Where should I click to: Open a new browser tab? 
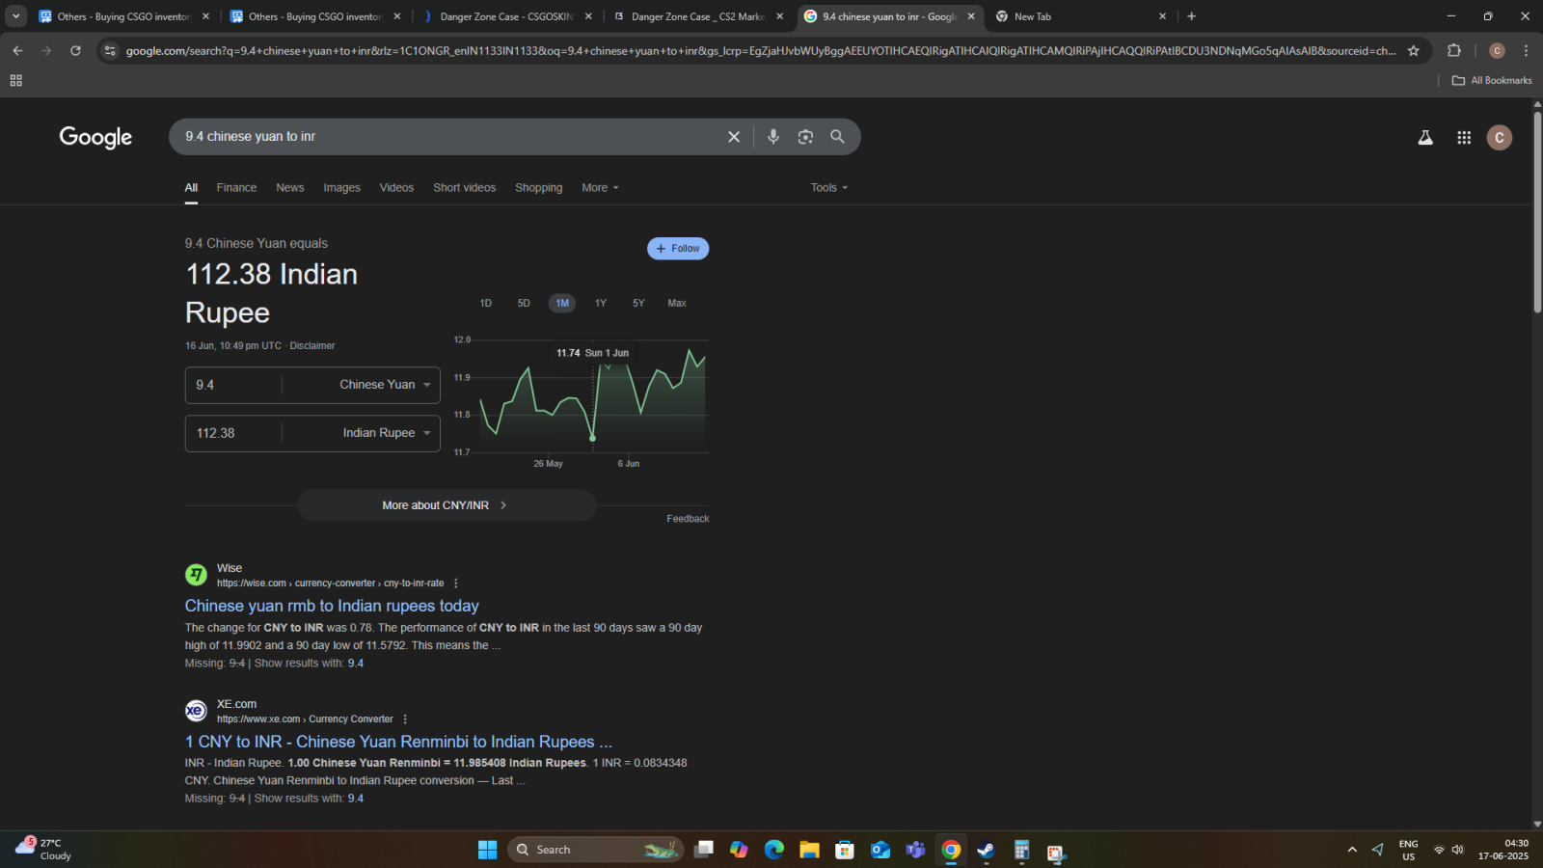(1192, 16)
